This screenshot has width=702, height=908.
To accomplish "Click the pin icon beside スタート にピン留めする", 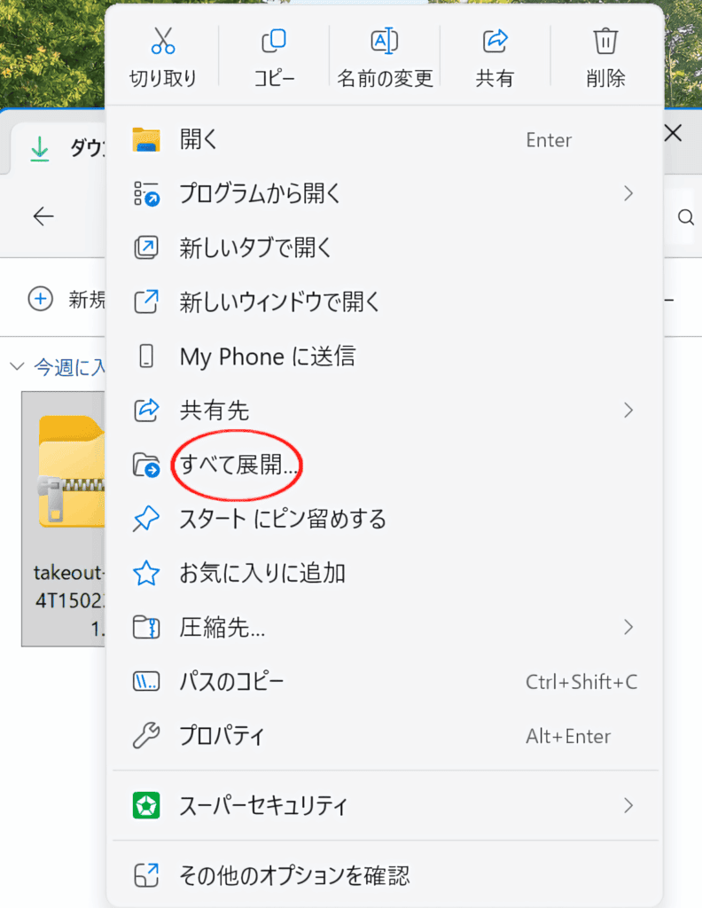I will (146, 519).
